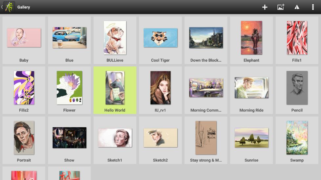This screenshot has width=321, height=180.
Task: Tap the plus icon to create new painting
Action: point(265,7)
